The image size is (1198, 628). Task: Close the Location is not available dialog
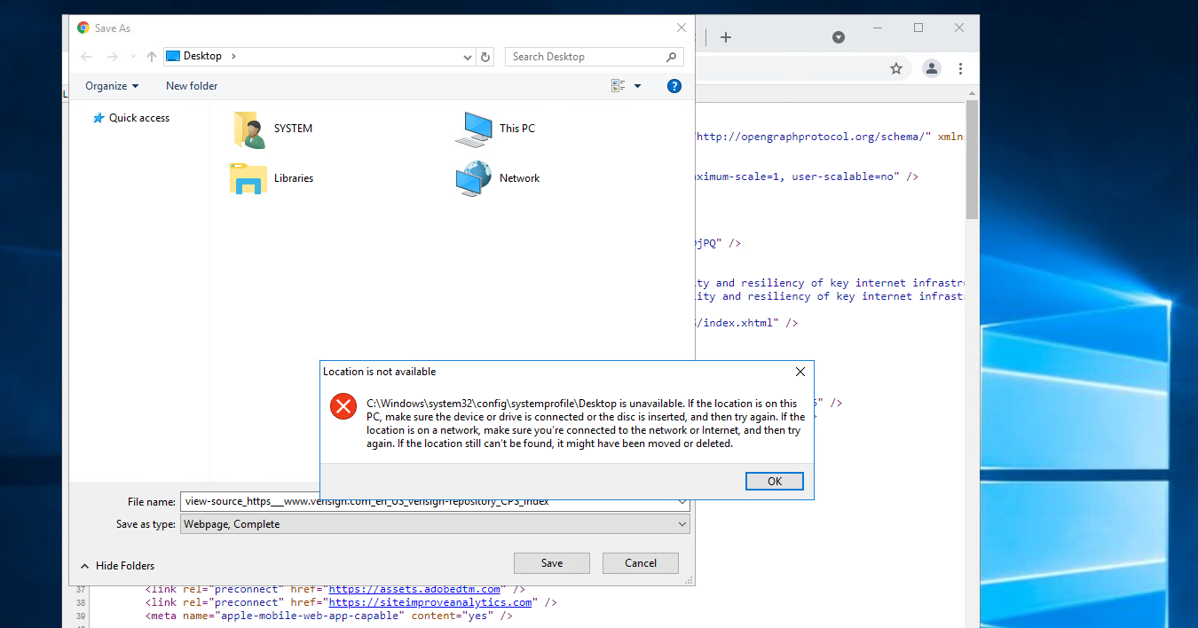click(800, 372)
